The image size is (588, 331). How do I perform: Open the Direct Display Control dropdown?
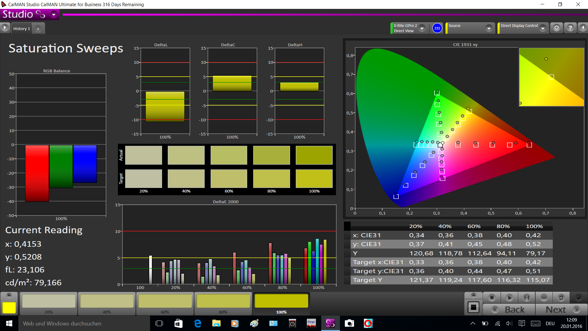coord(543,28)
